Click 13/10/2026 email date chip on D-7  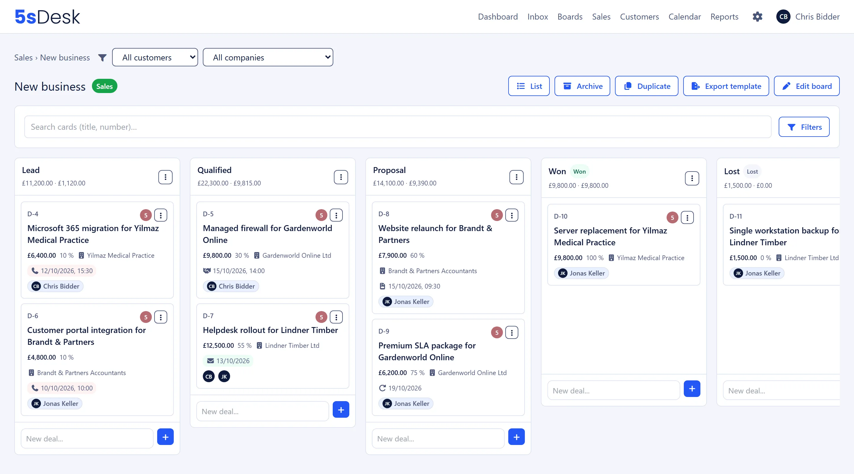[228, 361]
